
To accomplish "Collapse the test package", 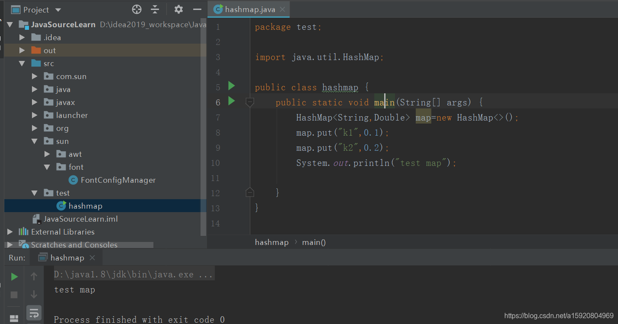I will [35, 193].
